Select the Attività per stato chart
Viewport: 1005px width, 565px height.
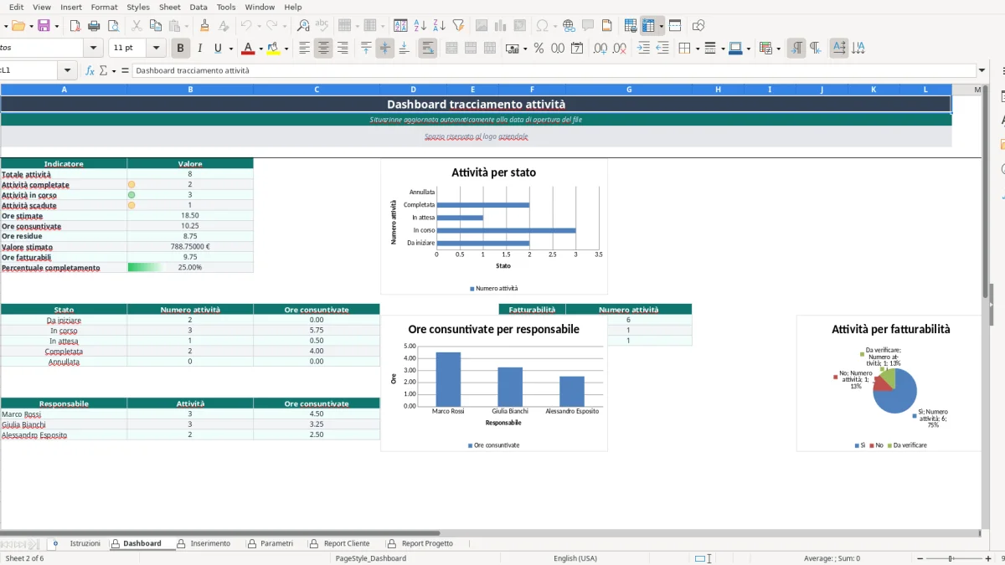[x=494, y=227]
